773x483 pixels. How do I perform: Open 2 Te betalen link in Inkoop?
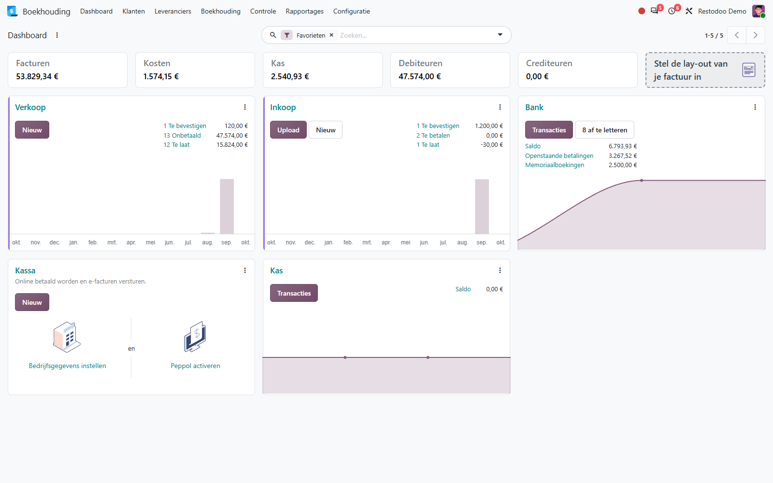(x=433, y=136)
